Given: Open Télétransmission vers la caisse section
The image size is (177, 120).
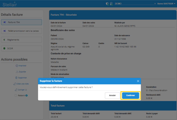Looking at the screenshot, I should [21, 31].
